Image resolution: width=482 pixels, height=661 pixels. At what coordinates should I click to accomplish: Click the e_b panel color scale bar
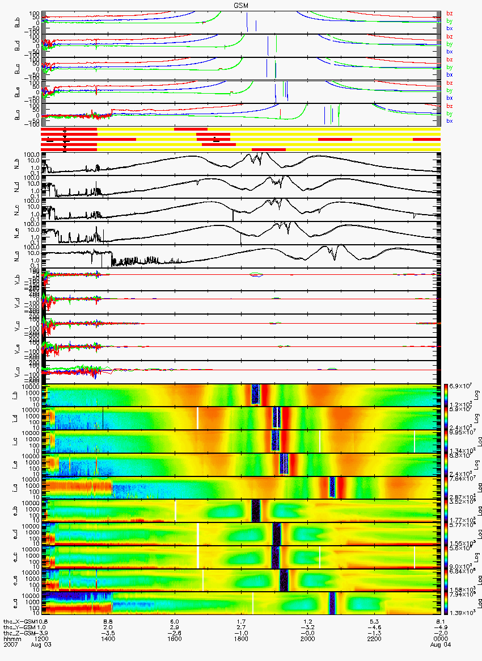click(x=447, y=511)
